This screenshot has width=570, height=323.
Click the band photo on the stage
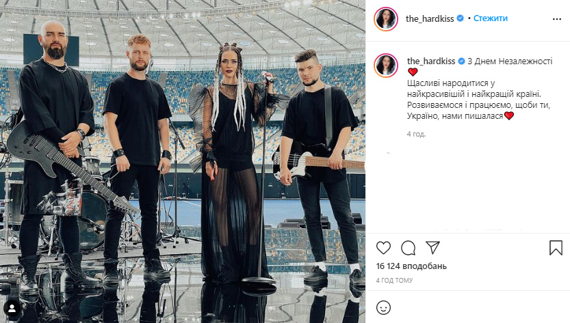click(183, 161)
